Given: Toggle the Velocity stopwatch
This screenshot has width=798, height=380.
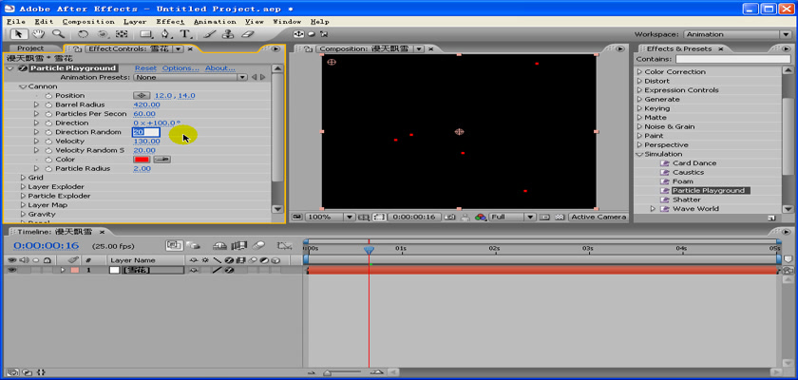Looking at the screenshot, I should 48,142.
